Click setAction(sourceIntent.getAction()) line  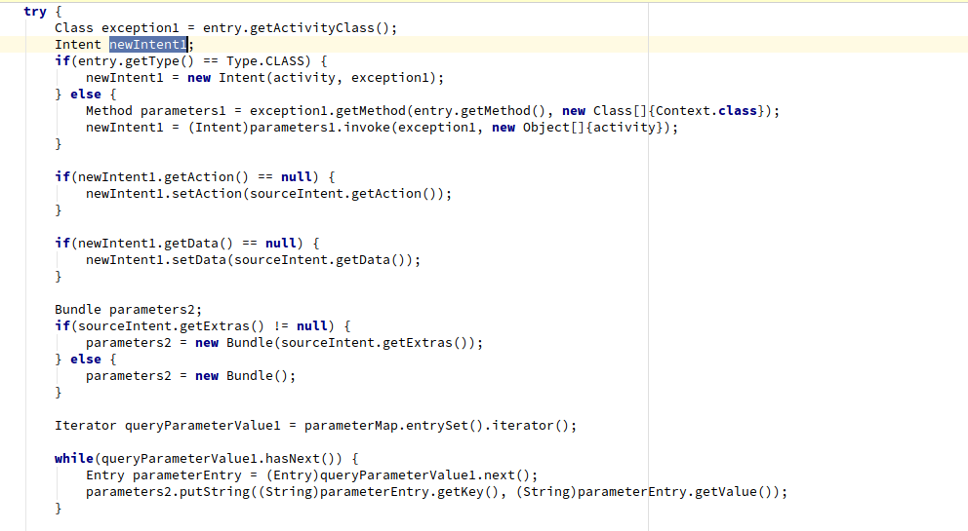(268, 194)
